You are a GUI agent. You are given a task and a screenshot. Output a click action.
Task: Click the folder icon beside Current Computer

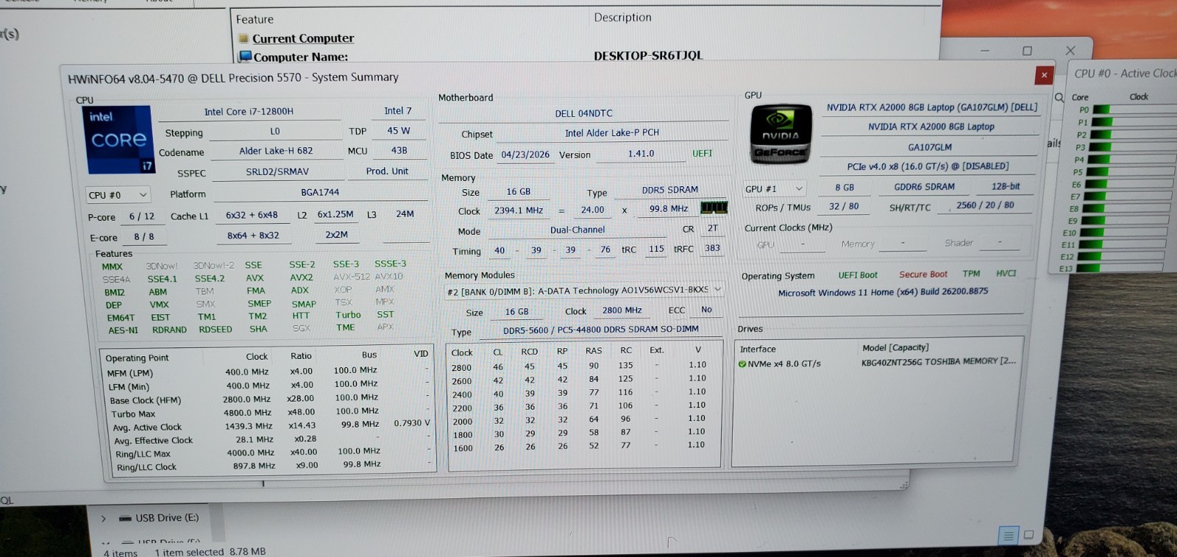coord(243,38)
